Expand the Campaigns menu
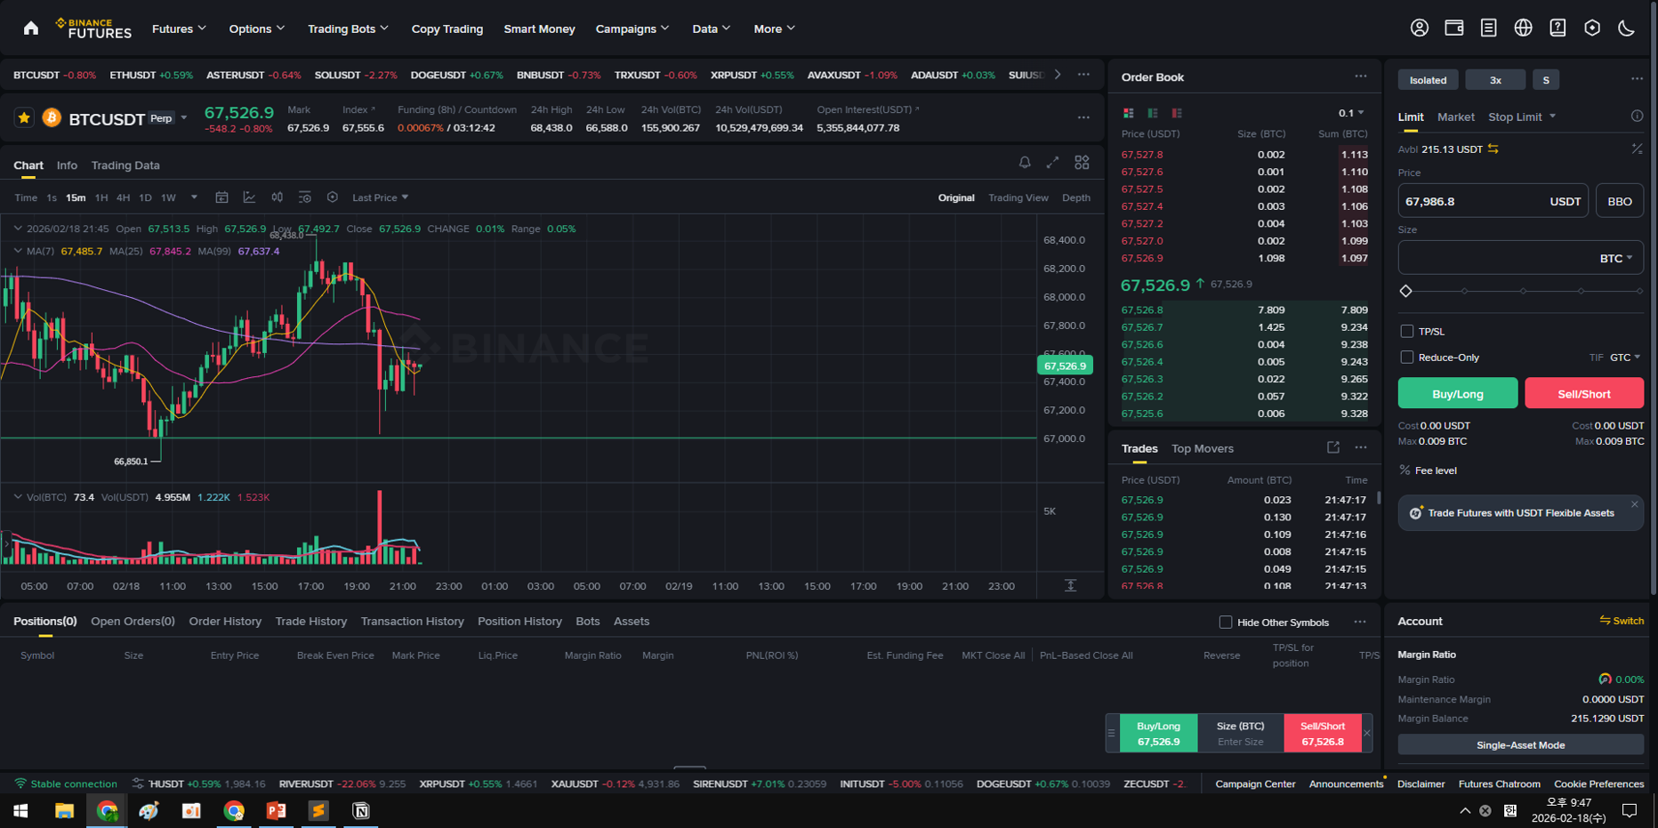Screen dimensions: 1658x828 (x=632, y=28)
